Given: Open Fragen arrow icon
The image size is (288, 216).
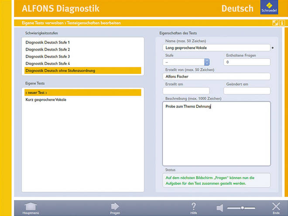Looking at the screenshot, I should coord(115,206).
